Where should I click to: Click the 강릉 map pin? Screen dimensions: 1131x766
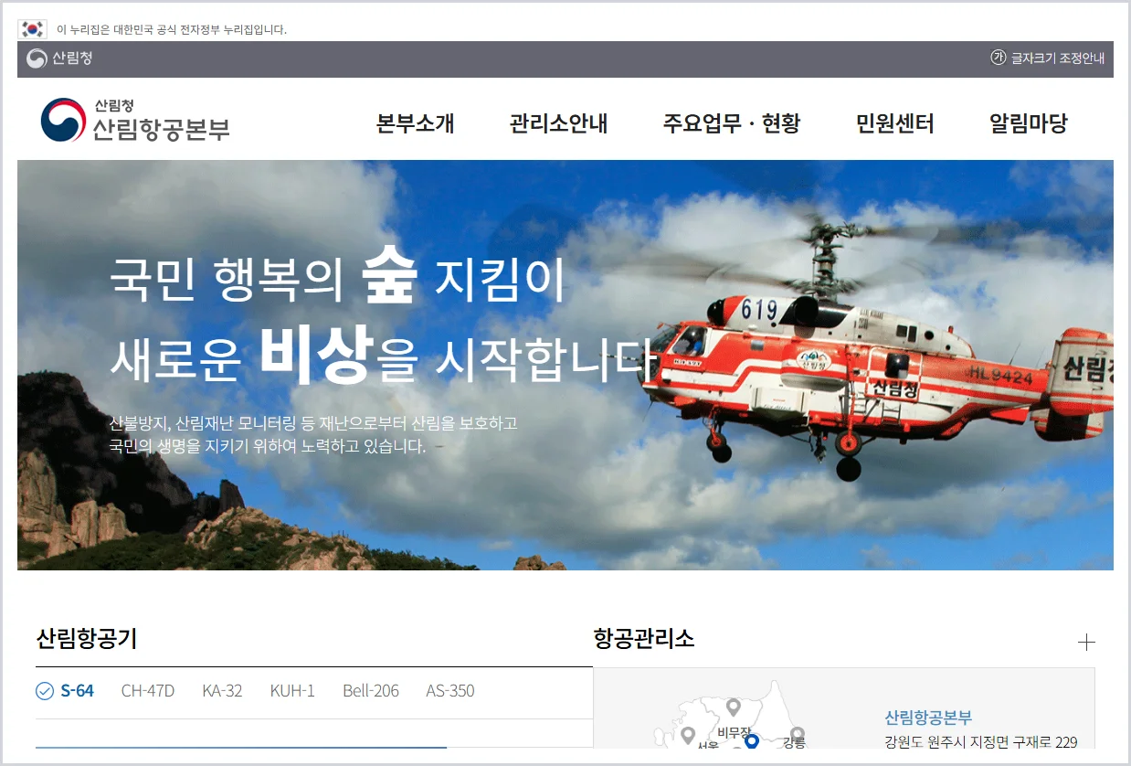click(798, 734)
